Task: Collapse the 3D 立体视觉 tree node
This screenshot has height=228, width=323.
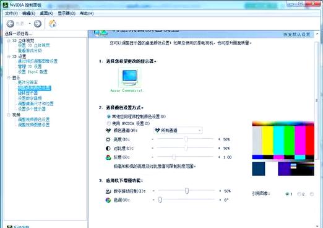Action: (9, 41)
